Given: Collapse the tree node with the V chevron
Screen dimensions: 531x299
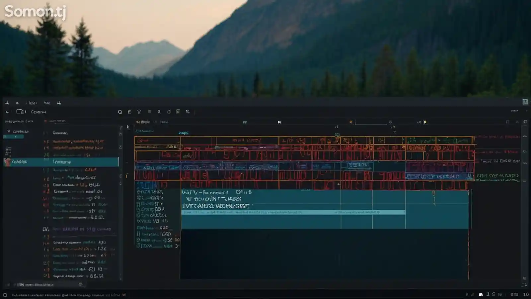Looking at the screenshot, I should 9,131.
